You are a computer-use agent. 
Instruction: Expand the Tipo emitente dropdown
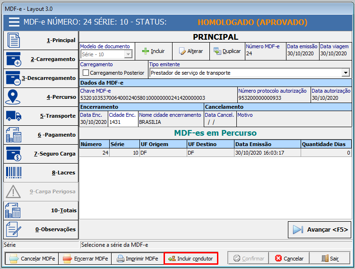pyautogui.click(x=346, y=73)
